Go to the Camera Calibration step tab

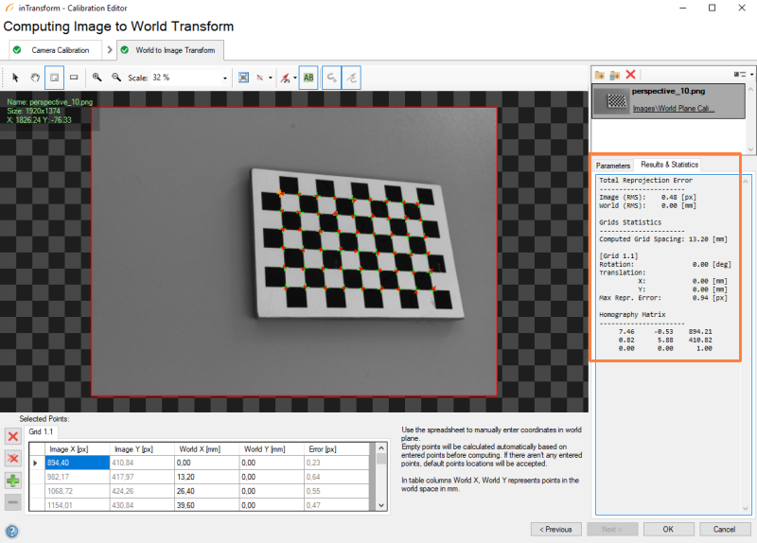[x=61, y=49]
